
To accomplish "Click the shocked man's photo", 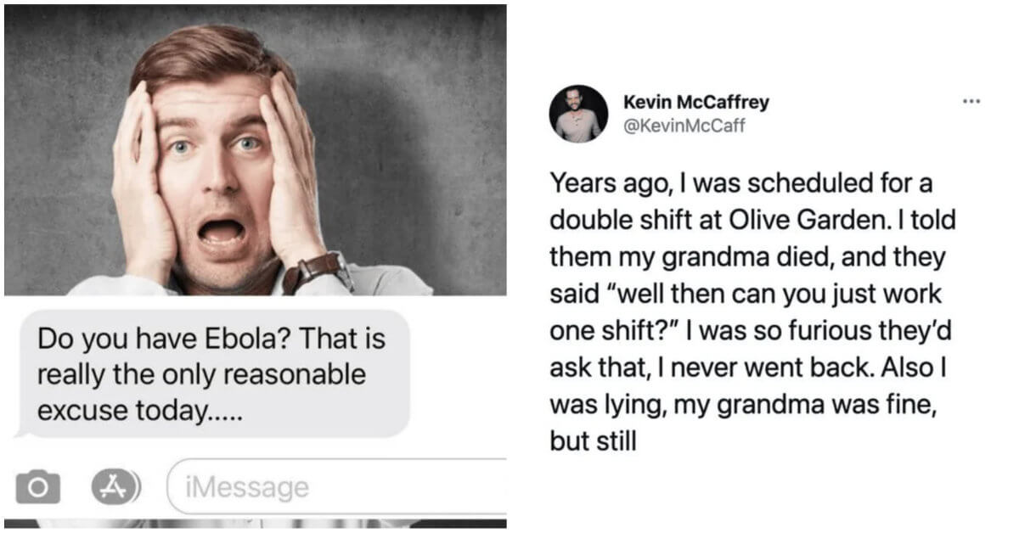I will click(255, 153).
